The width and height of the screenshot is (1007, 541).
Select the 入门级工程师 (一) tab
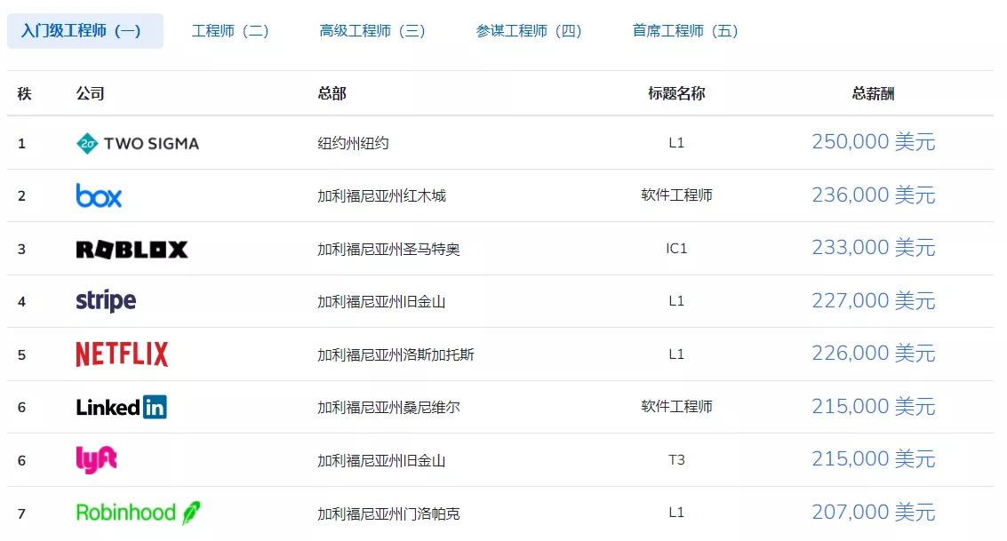[84, 31]
